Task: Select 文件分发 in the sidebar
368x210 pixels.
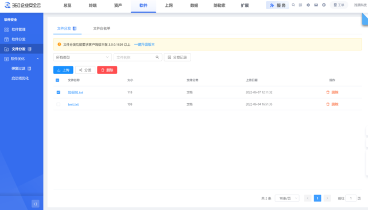Action: (22, 49)
